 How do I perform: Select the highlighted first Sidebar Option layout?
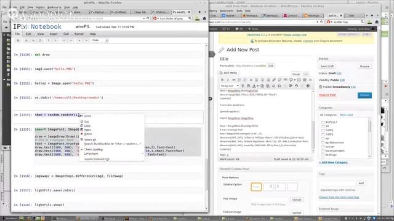click(x=256, y=187)
